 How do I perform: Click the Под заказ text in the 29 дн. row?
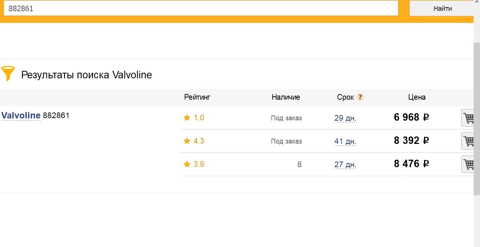pyautogui.click(x=286, y=118)
